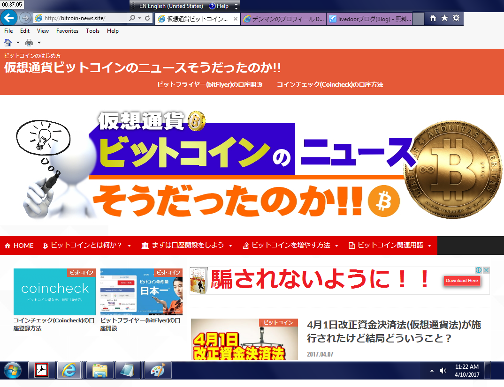Open the コインチェック(Coincheck)の口座方法 header link
Viewport: 504px width, 387px height.
(330, 84)
